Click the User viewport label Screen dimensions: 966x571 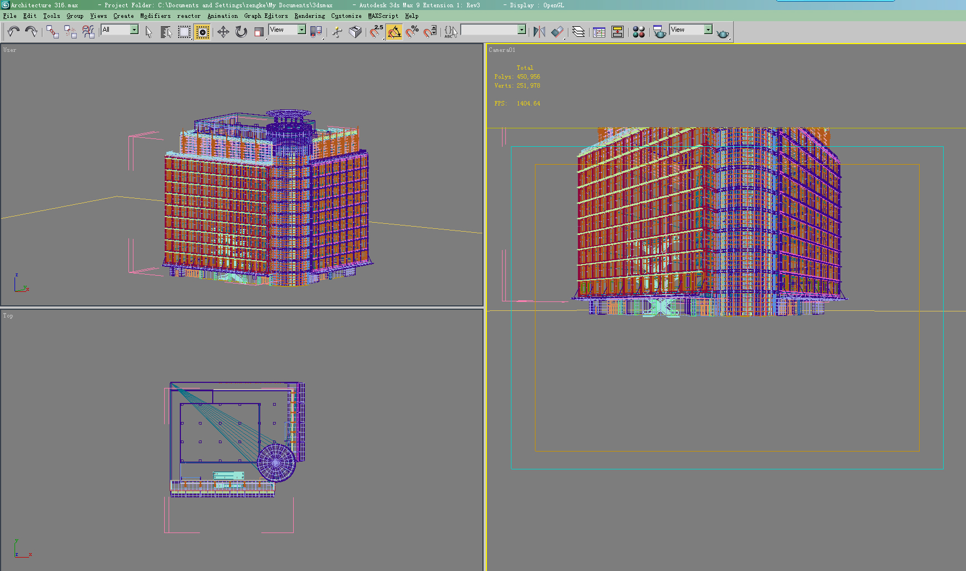pyautogui.click(x=9, y=50)
